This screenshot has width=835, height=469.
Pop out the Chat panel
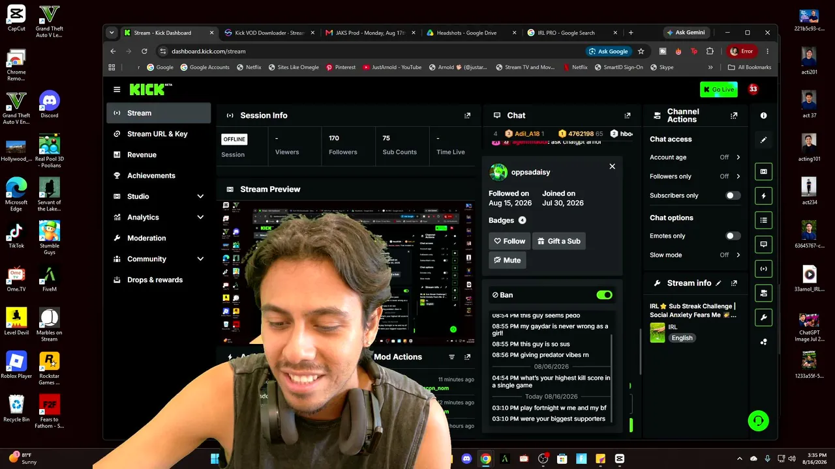click(628, 115)
